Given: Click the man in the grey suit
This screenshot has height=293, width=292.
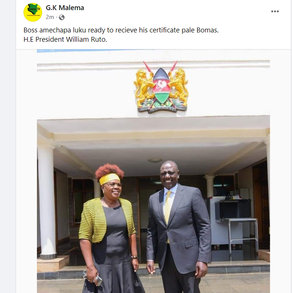Looking at the screenshot, I should (x=178, y=227).
